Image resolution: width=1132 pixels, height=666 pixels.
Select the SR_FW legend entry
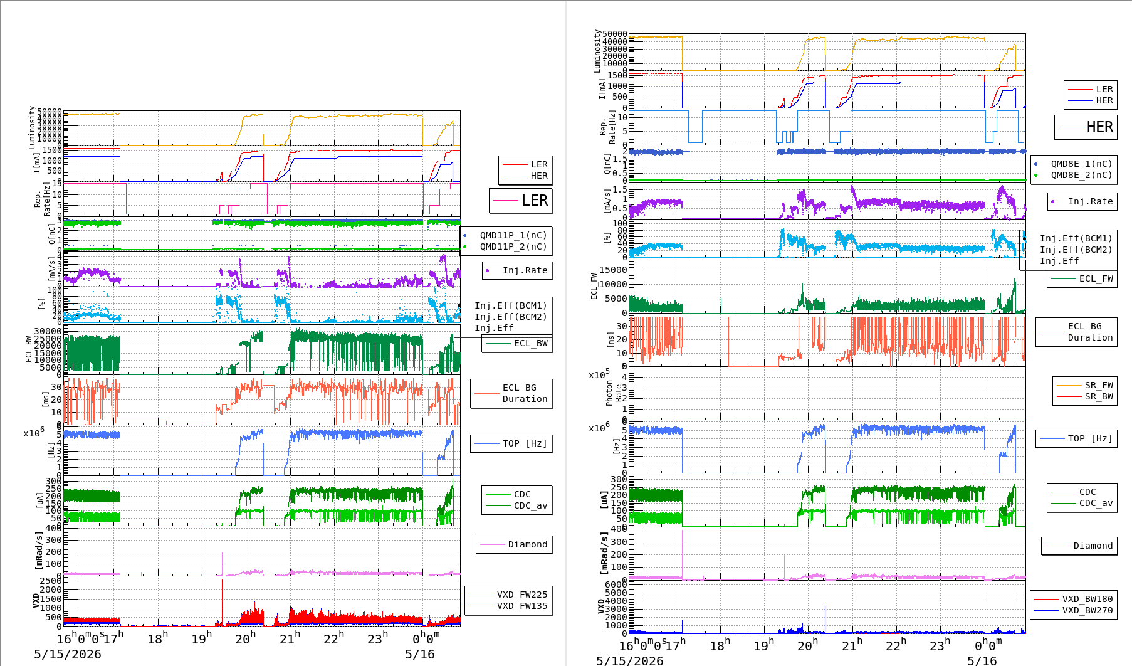click(1099, 385)
